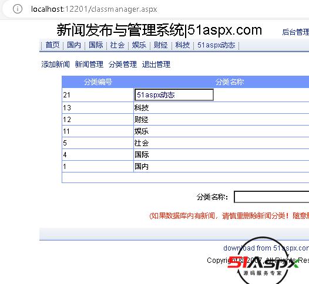Click the 国际 category name cell
Screen dimensions: 309x284
(x=221, y=155)
